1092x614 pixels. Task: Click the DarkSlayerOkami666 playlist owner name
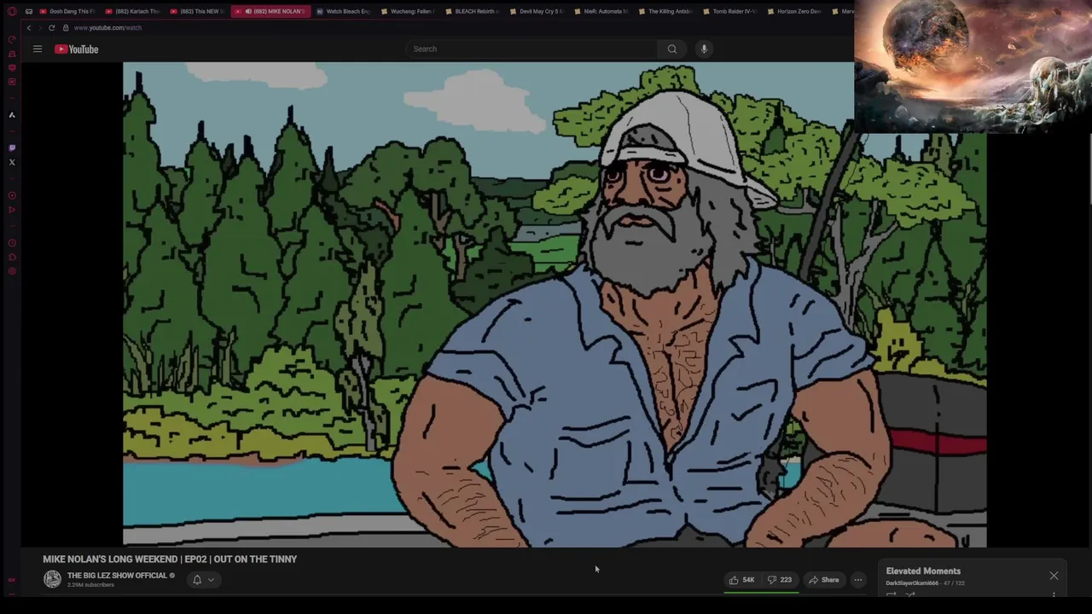click(912, 583)
